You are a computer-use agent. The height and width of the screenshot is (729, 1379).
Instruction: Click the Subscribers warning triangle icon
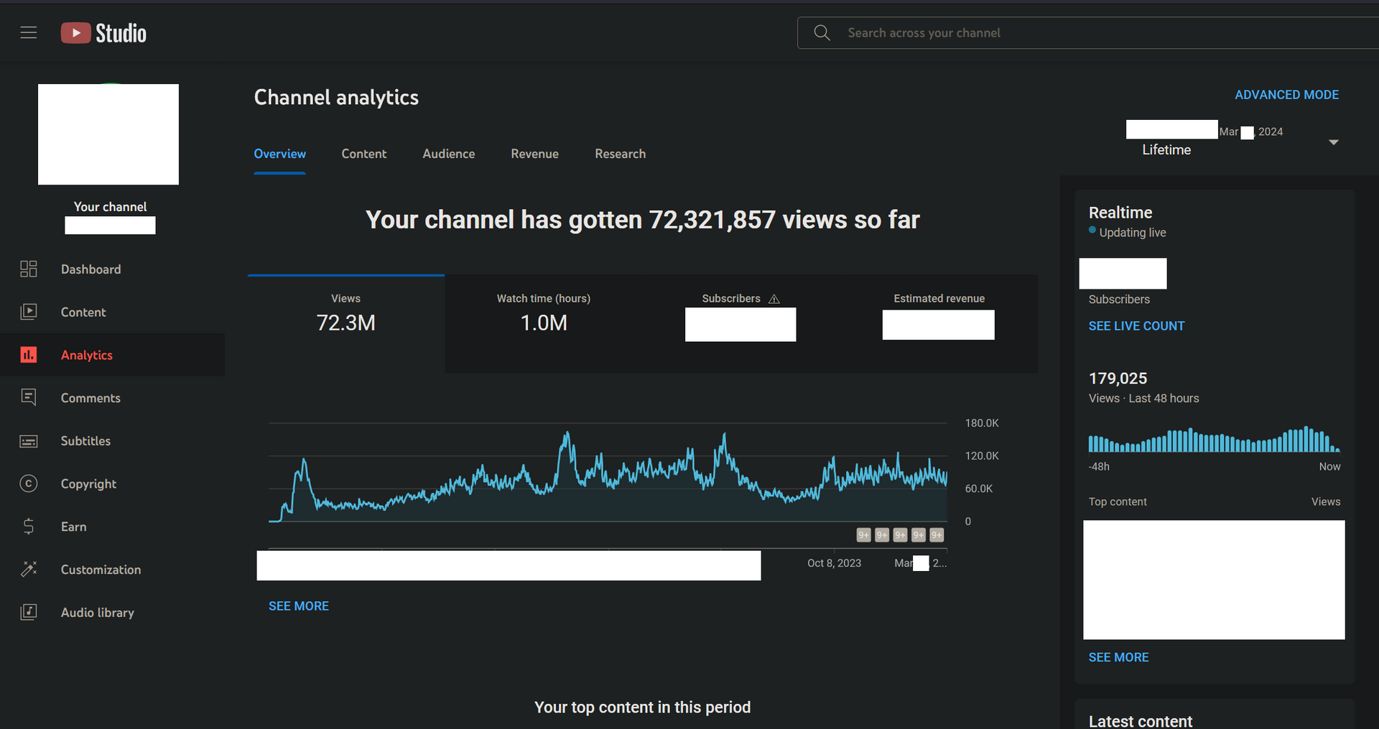pyautogui.click(x=774, y=299)
